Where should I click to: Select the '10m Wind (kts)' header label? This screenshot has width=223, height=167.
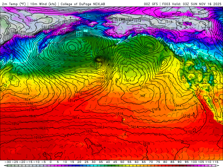tap(43, 4)
